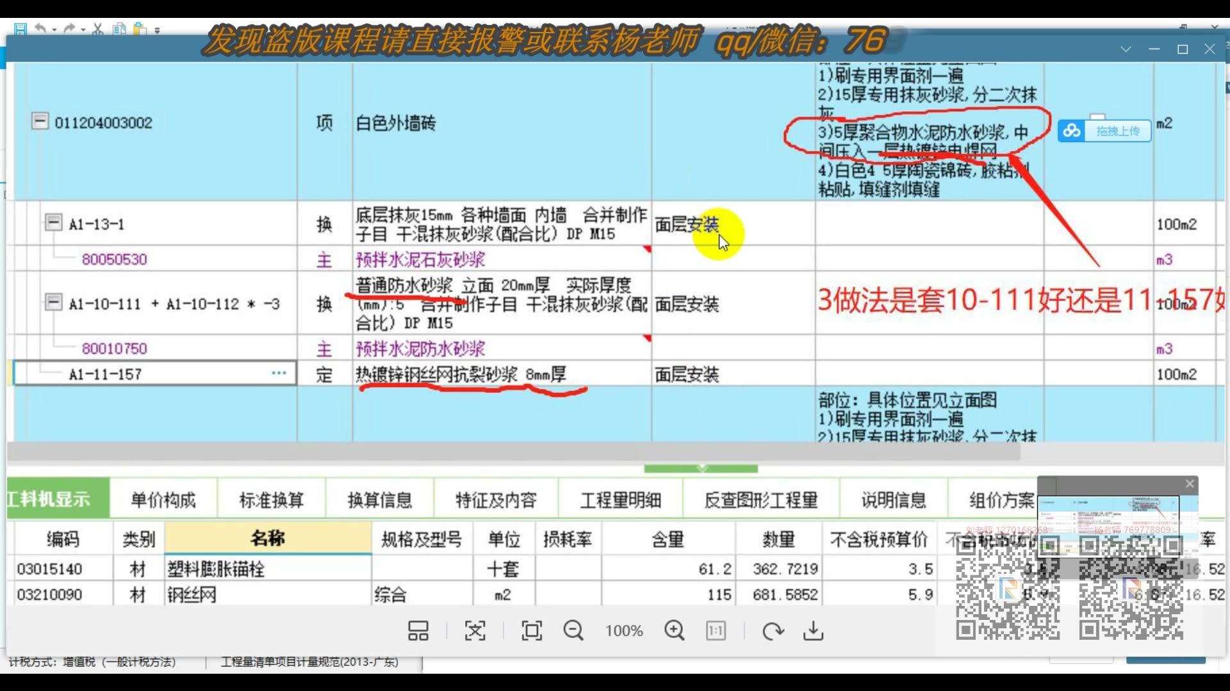This screenshot has height=691, width=1230.
Task: Select the 钢丝网 material name cell
Action: pos(268,594)
